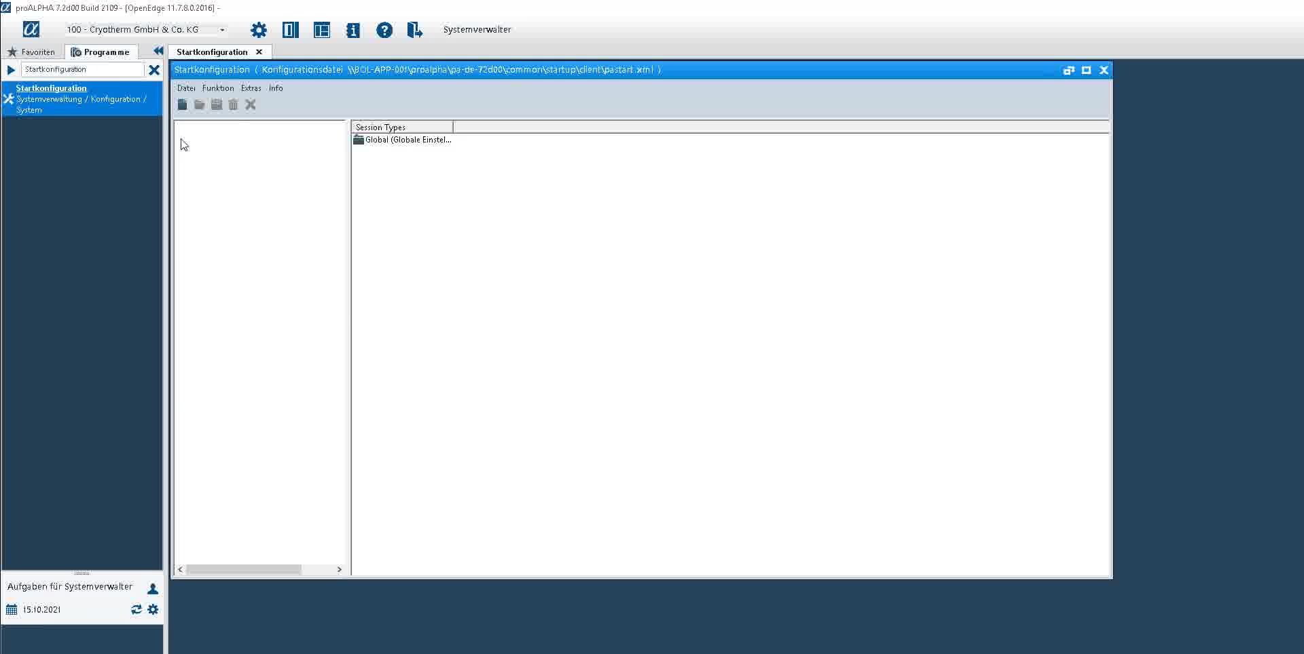Open the Datei menu
Image resolution: width=1304 pixels, height=654 pixels.
pos(186,88)
